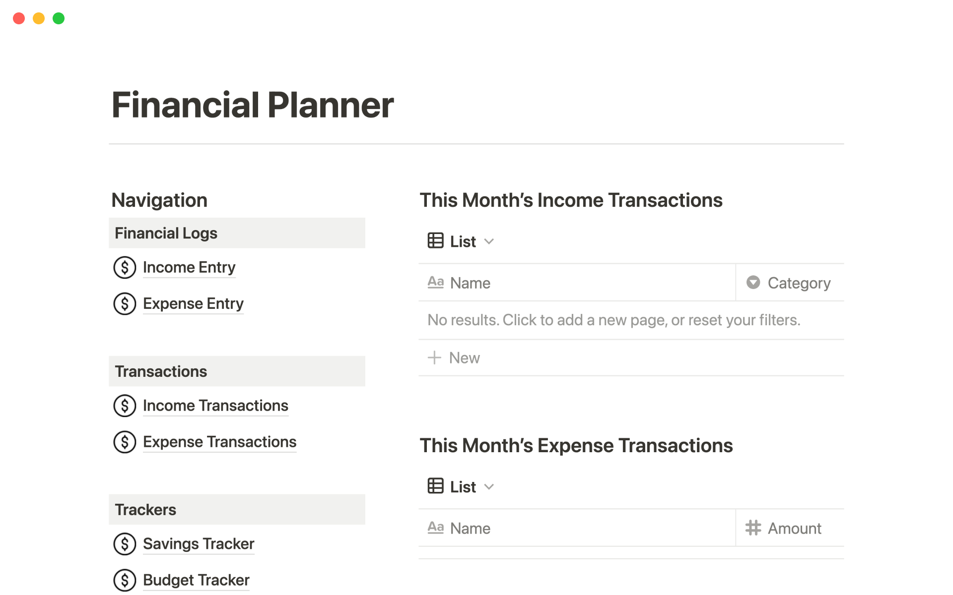953x595 pixels.
Task: Open the Expense Entry page link
Action: (x=193, y=304)
